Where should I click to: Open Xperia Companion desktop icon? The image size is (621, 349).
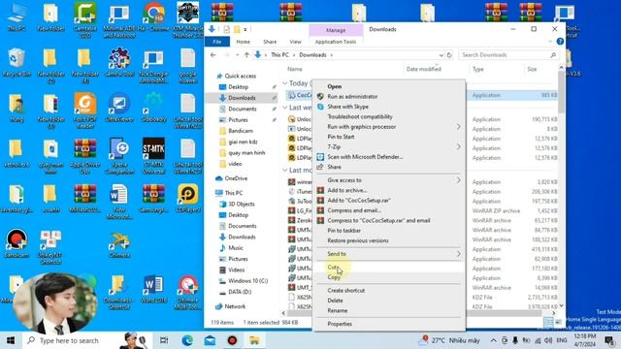119,155
